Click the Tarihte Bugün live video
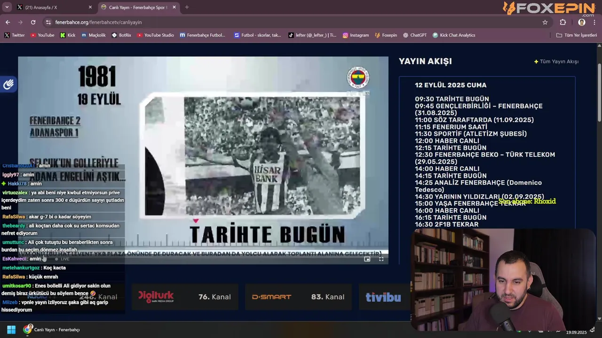Viewport: 602px width, 338px height. [x=203, y=160]
